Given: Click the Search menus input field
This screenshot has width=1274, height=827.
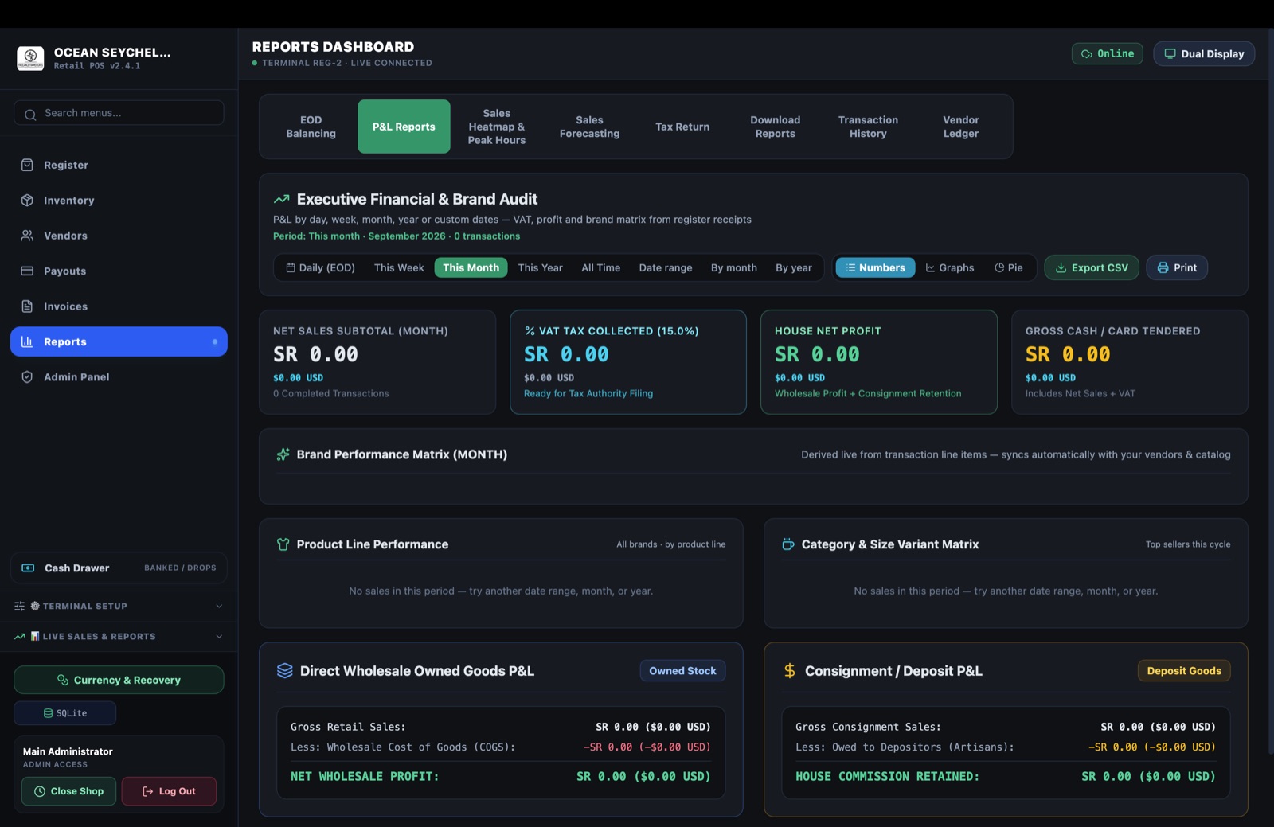Looking at the screenshot, I should click(119, 113).
